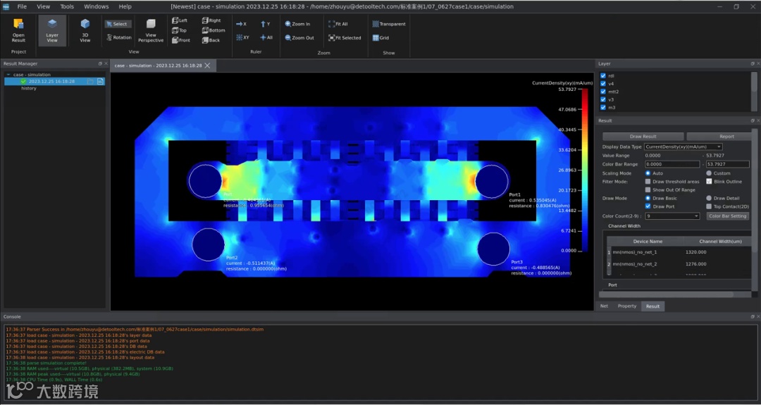This screenshot has width=761, height=405.
Task: Show the Grid overlay
Action: point(380,37)
